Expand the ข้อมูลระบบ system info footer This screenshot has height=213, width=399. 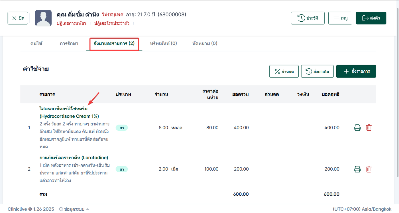pos(74,209)
